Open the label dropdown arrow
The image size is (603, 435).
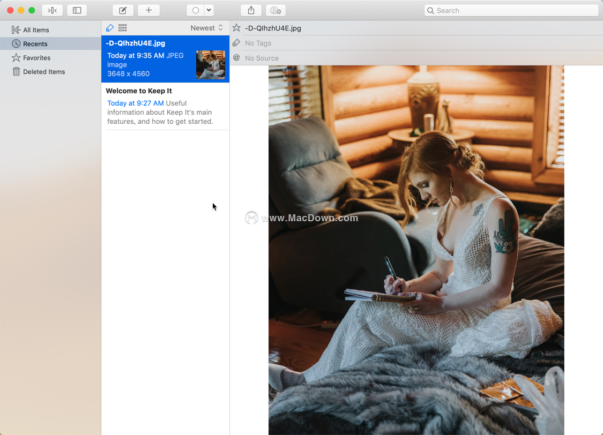pos(209,10)
